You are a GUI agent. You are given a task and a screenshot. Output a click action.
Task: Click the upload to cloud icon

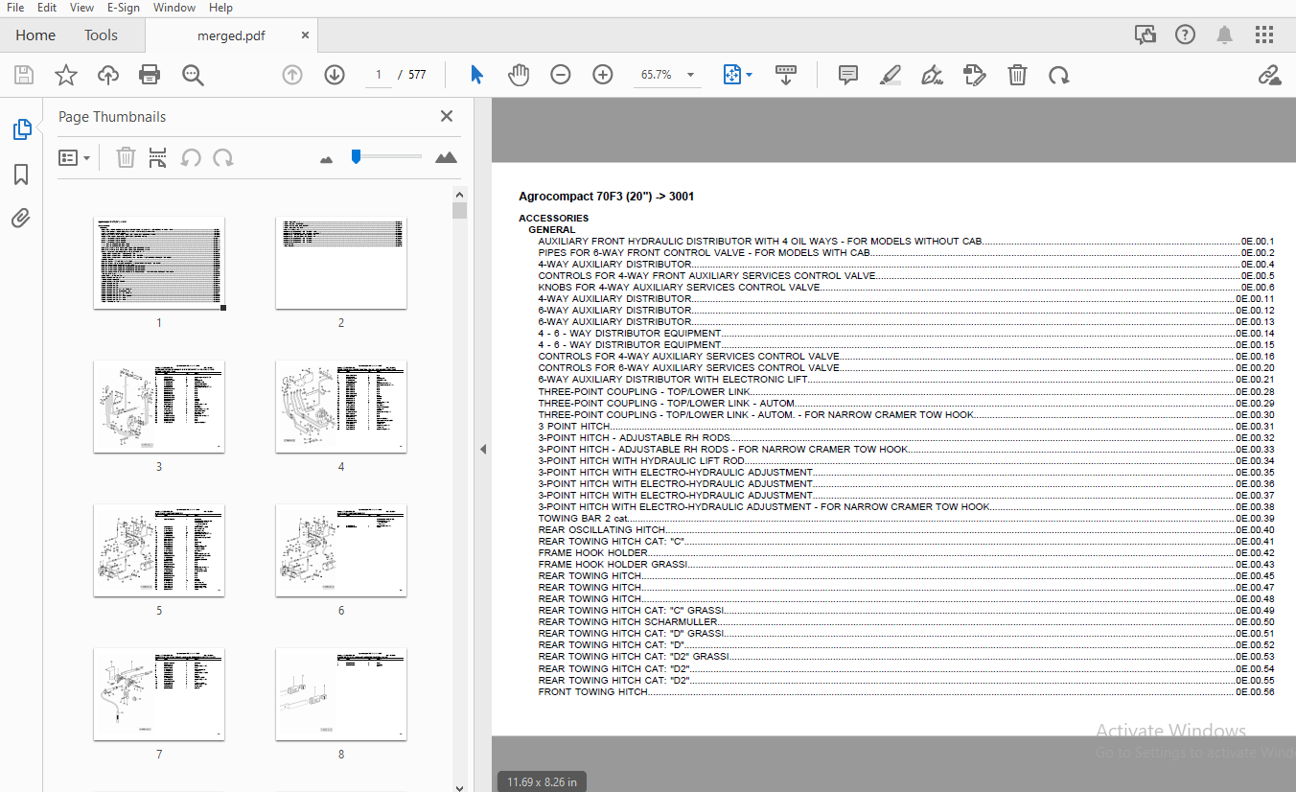coord(108,75)
